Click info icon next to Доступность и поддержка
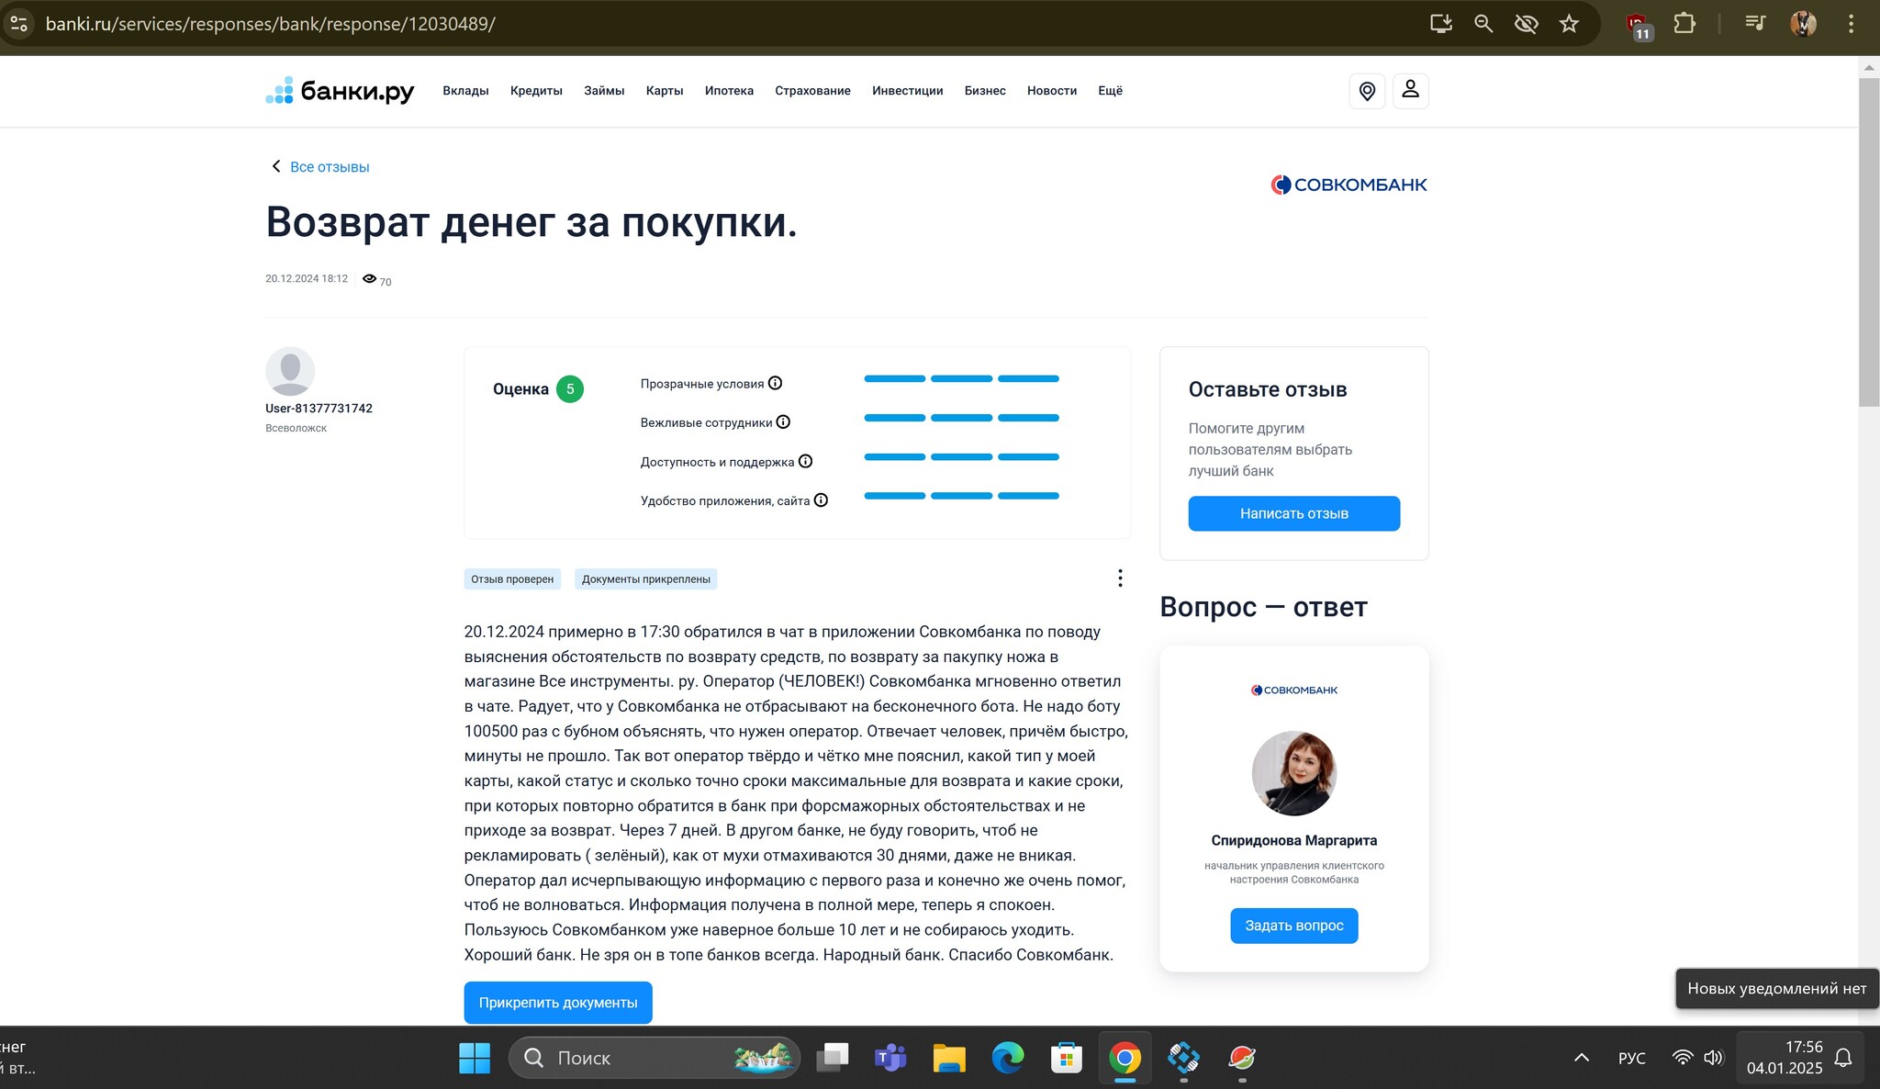 pos(805,461)
